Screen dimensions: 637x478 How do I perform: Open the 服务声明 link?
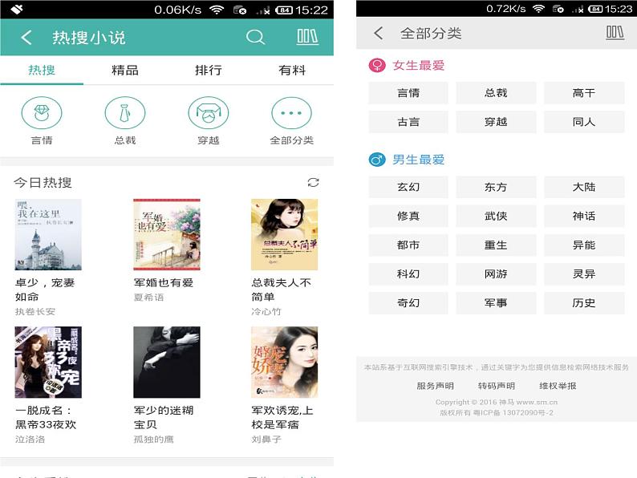pos(435,386)
